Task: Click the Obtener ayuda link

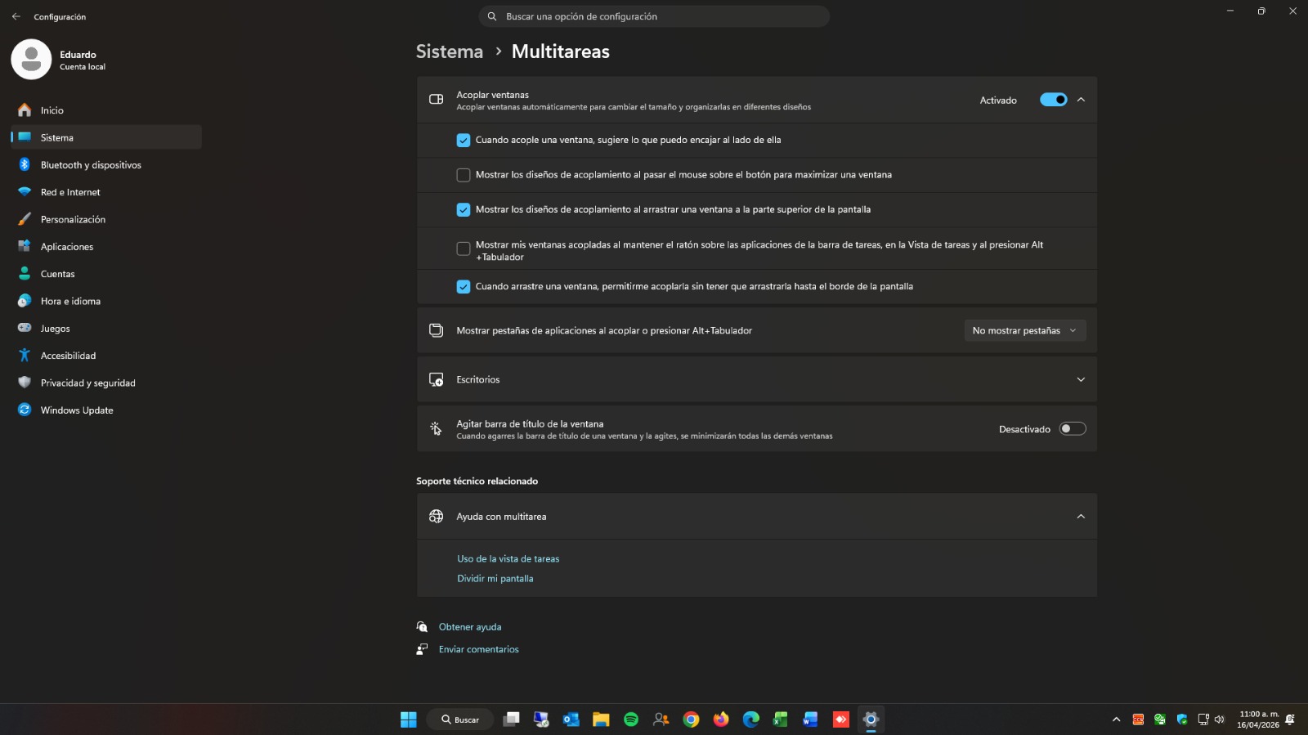Action: pos(470,627)
